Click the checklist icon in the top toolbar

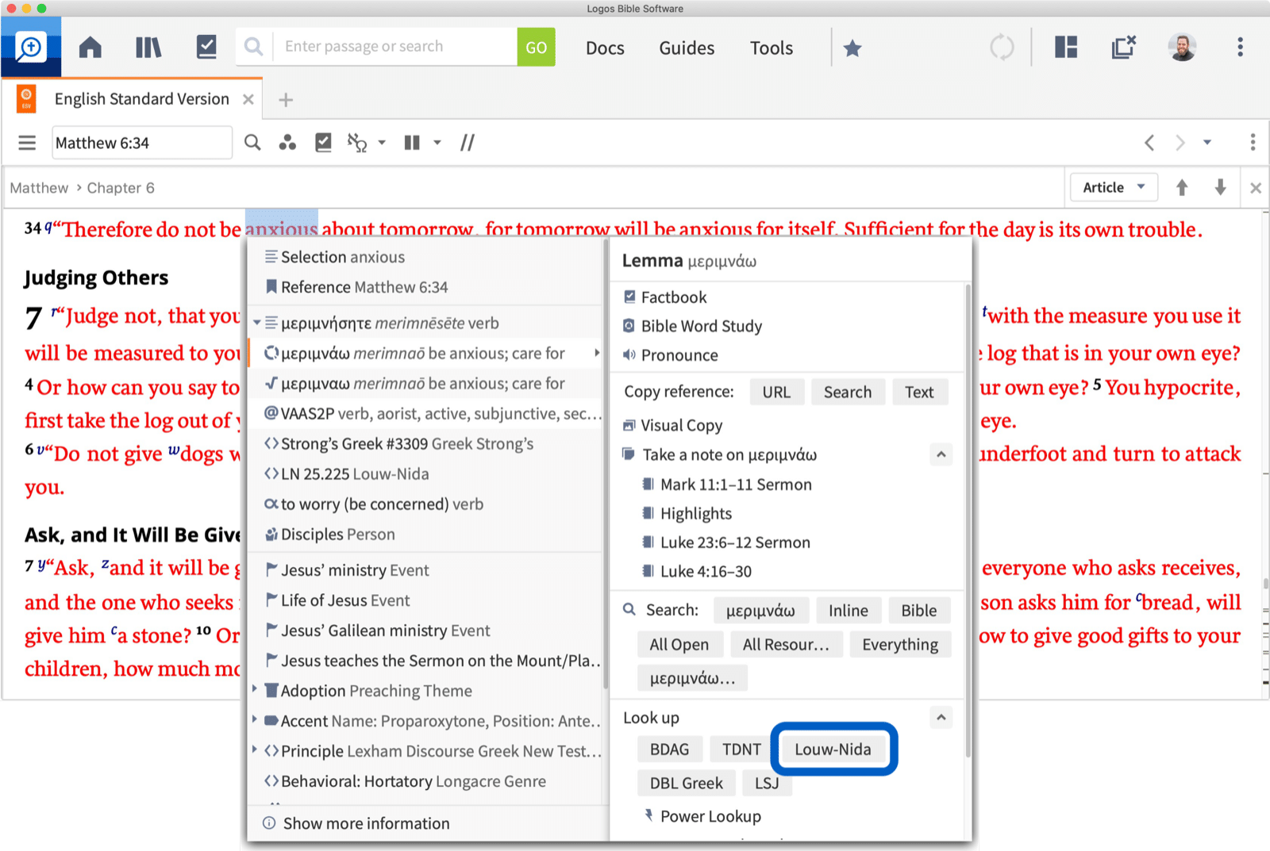(x=206, y=47)
